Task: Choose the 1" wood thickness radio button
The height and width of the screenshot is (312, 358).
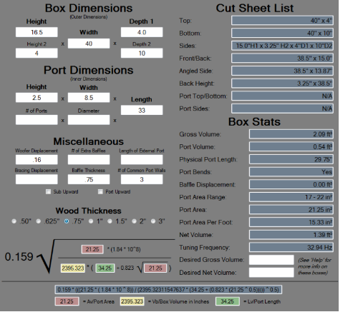Action: point(91,221)
